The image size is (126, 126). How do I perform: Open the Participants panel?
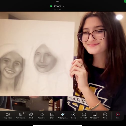[x=20, y=116]
